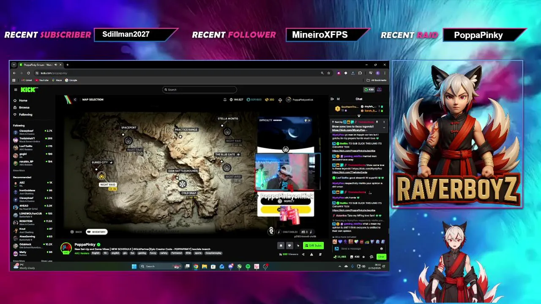
Task: Open Odablock recommended channel
Action: click(x=32, y=245)
